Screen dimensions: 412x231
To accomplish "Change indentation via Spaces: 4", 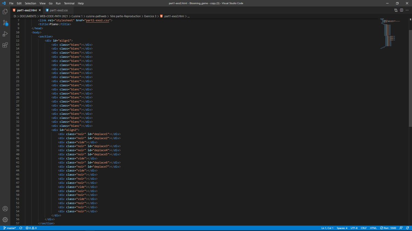I will tap(342, 228).
